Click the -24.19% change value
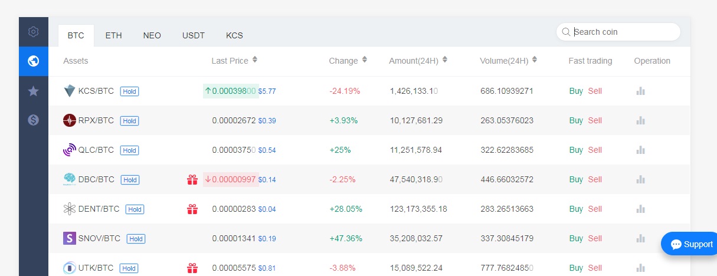This screenshot has height=276, width=717. pos(345,91)
